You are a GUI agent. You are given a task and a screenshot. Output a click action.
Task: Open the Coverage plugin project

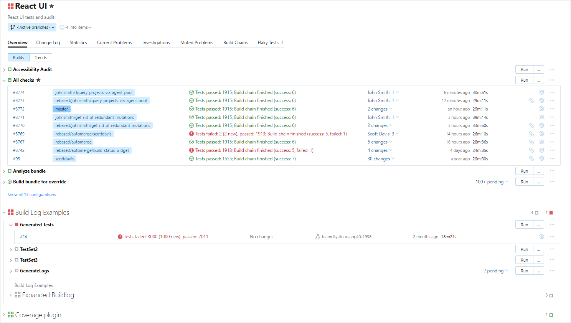[38, 315]
